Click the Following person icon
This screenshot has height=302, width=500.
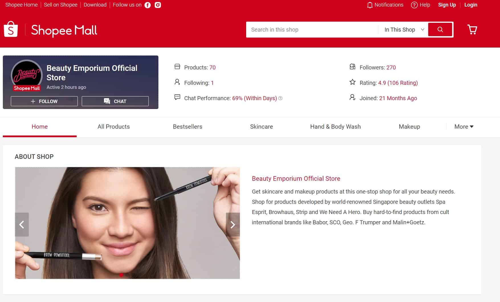177,82
